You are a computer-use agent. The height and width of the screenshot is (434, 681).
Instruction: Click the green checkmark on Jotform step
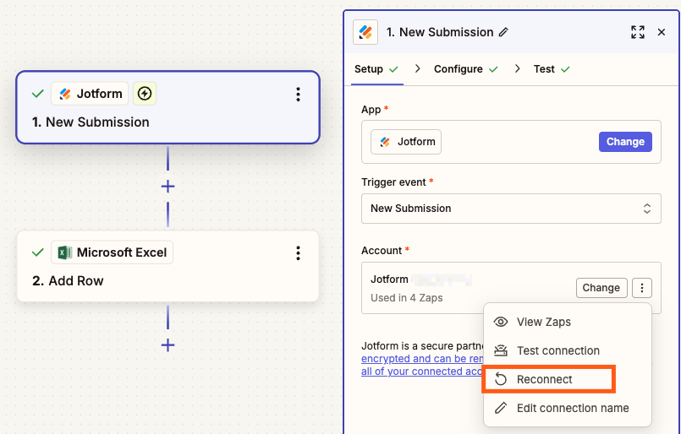(38, 94)
